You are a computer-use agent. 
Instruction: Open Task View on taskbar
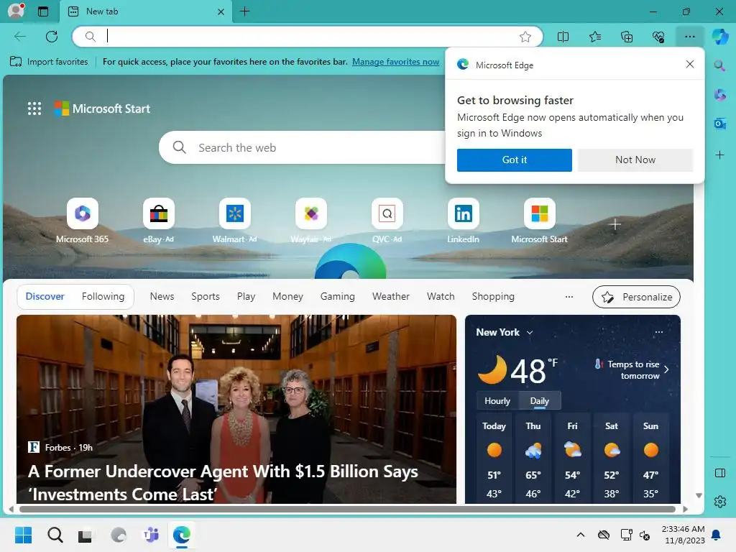pos(86,535)
